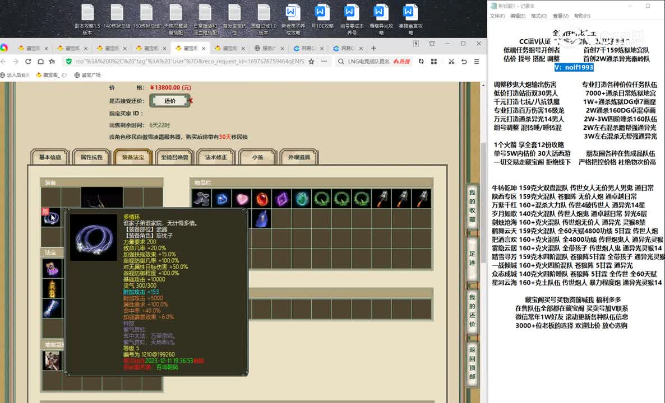Select the boots item in 物品栏

tap(201, 199)
